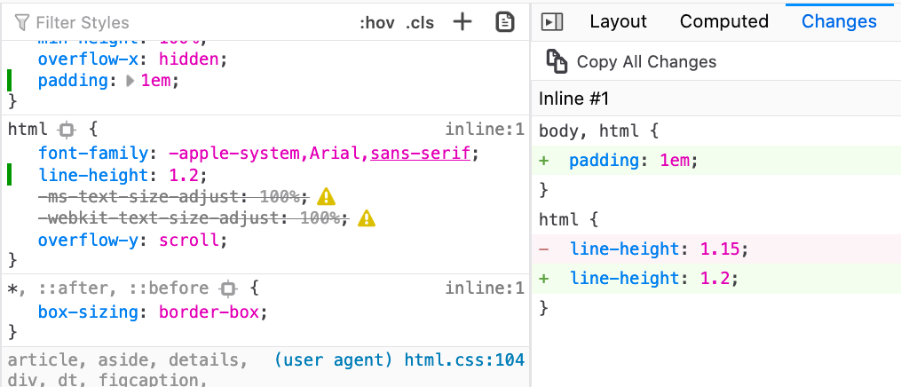Click the font-family property name
The image size is (901, 387).
click(x=94, y=154)
